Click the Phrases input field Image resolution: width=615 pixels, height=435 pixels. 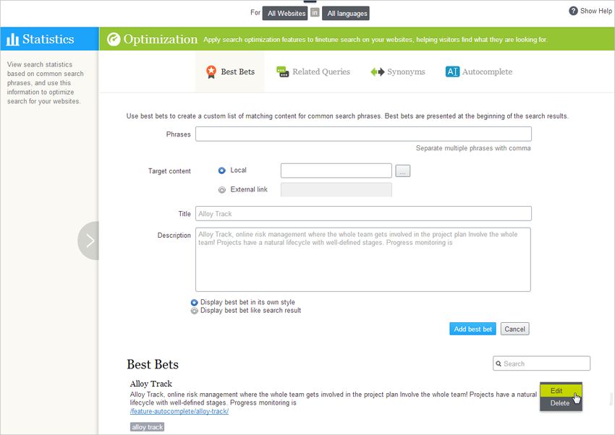pos(364,134)
